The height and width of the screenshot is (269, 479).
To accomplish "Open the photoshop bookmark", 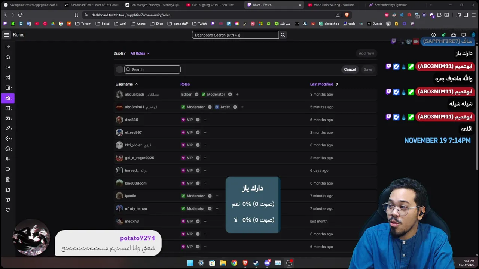I will click(x=329, y=24).
